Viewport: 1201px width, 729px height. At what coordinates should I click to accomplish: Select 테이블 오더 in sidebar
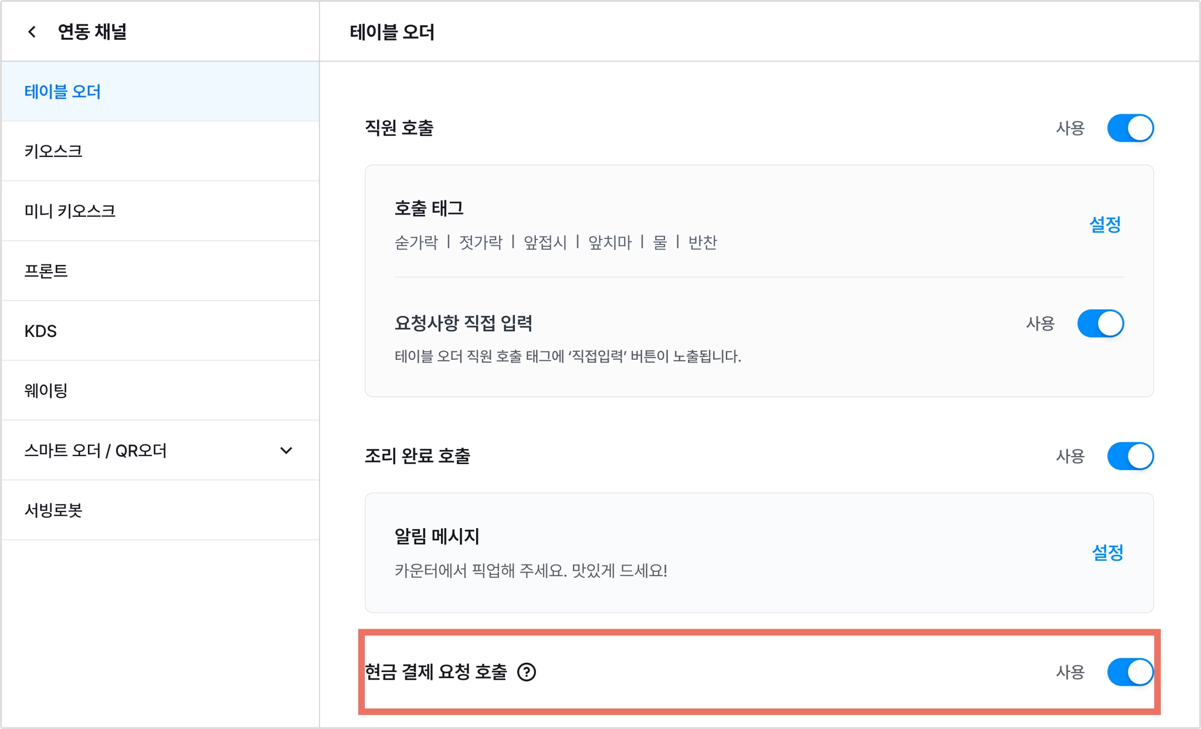tap(160, 91)
